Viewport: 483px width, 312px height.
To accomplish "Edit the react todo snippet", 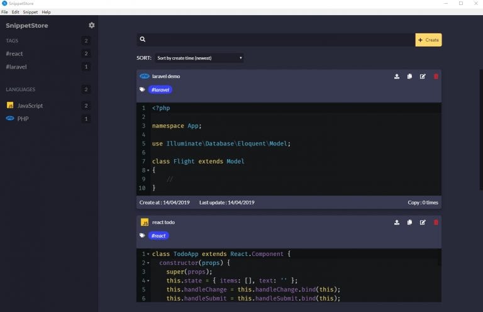I will pos(423,223).
